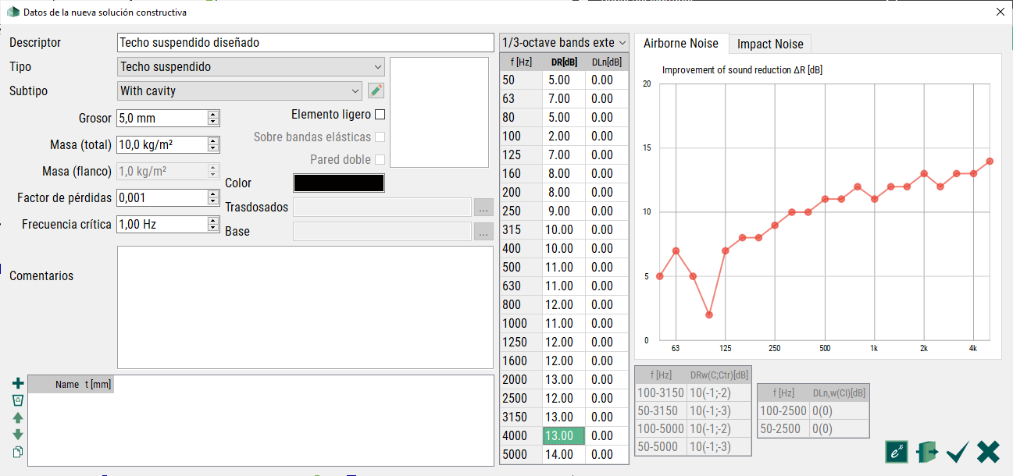This screenshot has height=476, width=1013.
Task: Enable the Elemento ligero checkbox
Action: 380,115
